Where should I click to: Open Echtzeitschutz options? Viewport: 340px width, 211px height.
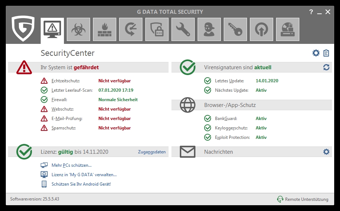tap(66, 81)
